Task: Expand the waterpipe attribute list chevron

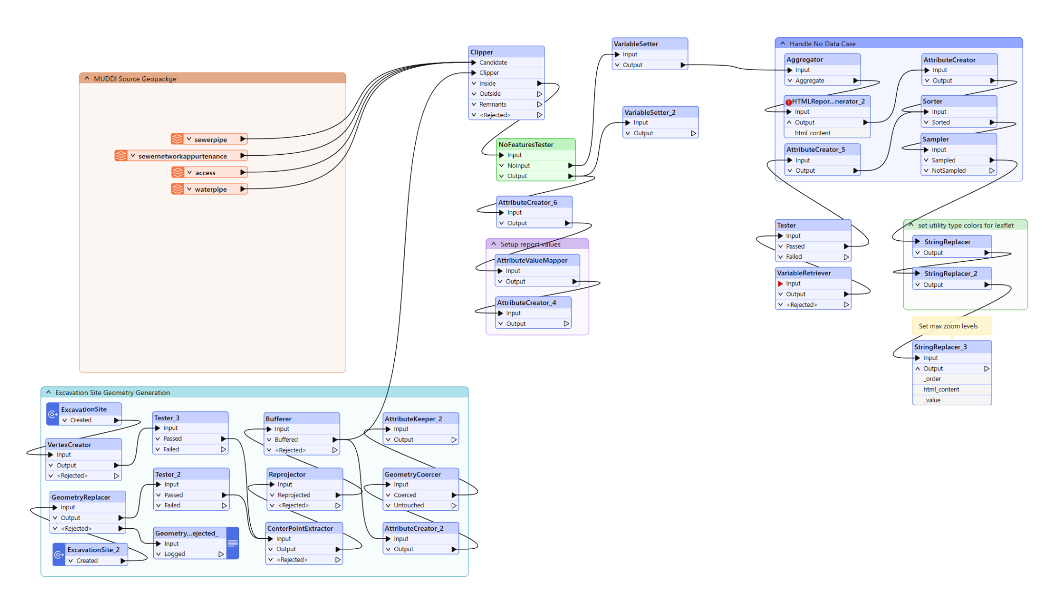Action: [189, 189]
